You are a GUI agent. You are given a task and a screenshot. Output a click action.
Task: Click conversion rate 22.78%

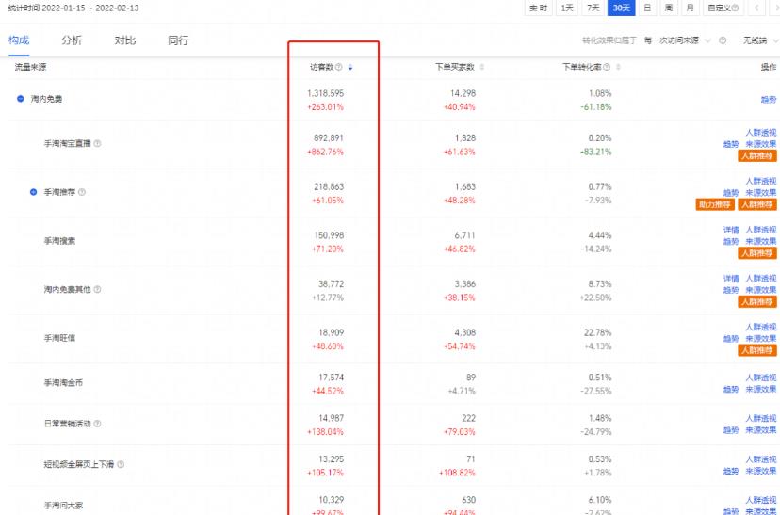pos(597,332)
